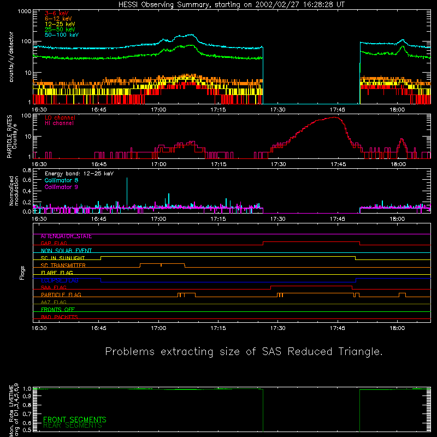Click the green FRONTS_OFF label

[x=58, y=310]
